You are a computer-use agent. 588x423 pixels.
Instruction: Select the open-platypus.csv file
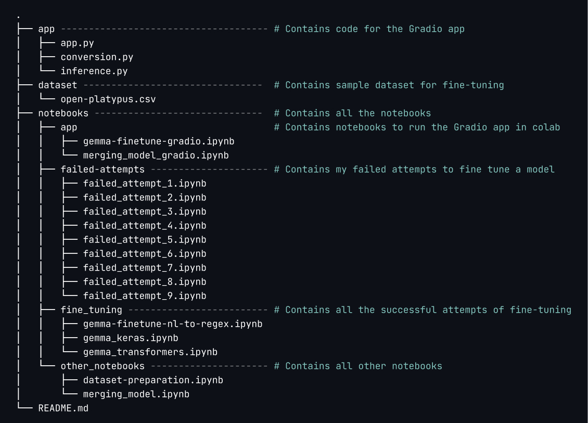108,99
